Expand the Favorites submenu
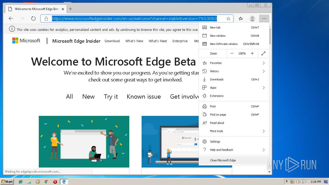 coord(234,63)
